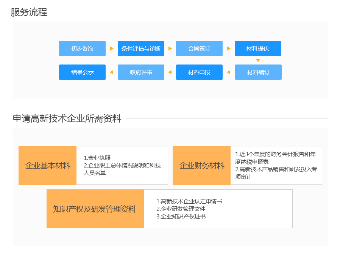Select the 材料编订 step

tap(258, 72)
